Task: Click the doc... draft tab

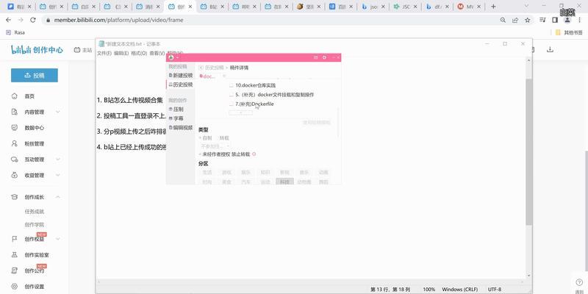Action: (208, 76)
